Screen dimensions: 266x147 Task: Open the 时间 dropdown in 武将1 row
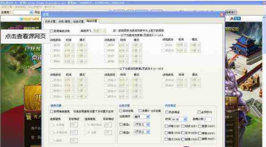[69, 45]
